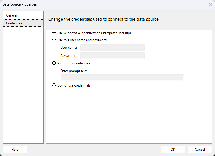Confirm changes with the OK button
Image resolution: width=215 pixels, height=156 pixels.
[173, 150]
